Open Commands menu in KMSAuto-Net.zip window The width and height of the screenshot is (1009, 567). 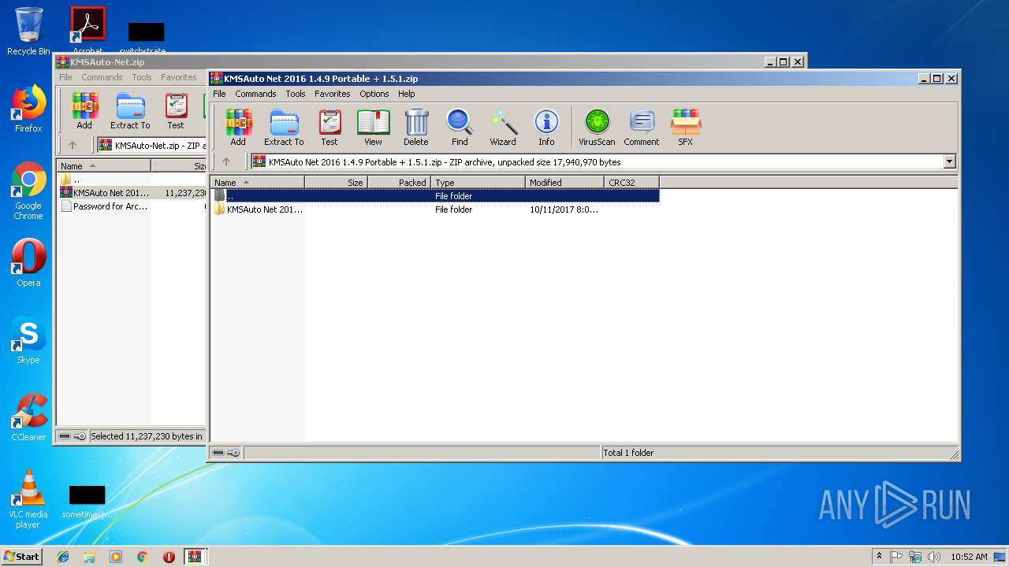[x=102, y=77]
